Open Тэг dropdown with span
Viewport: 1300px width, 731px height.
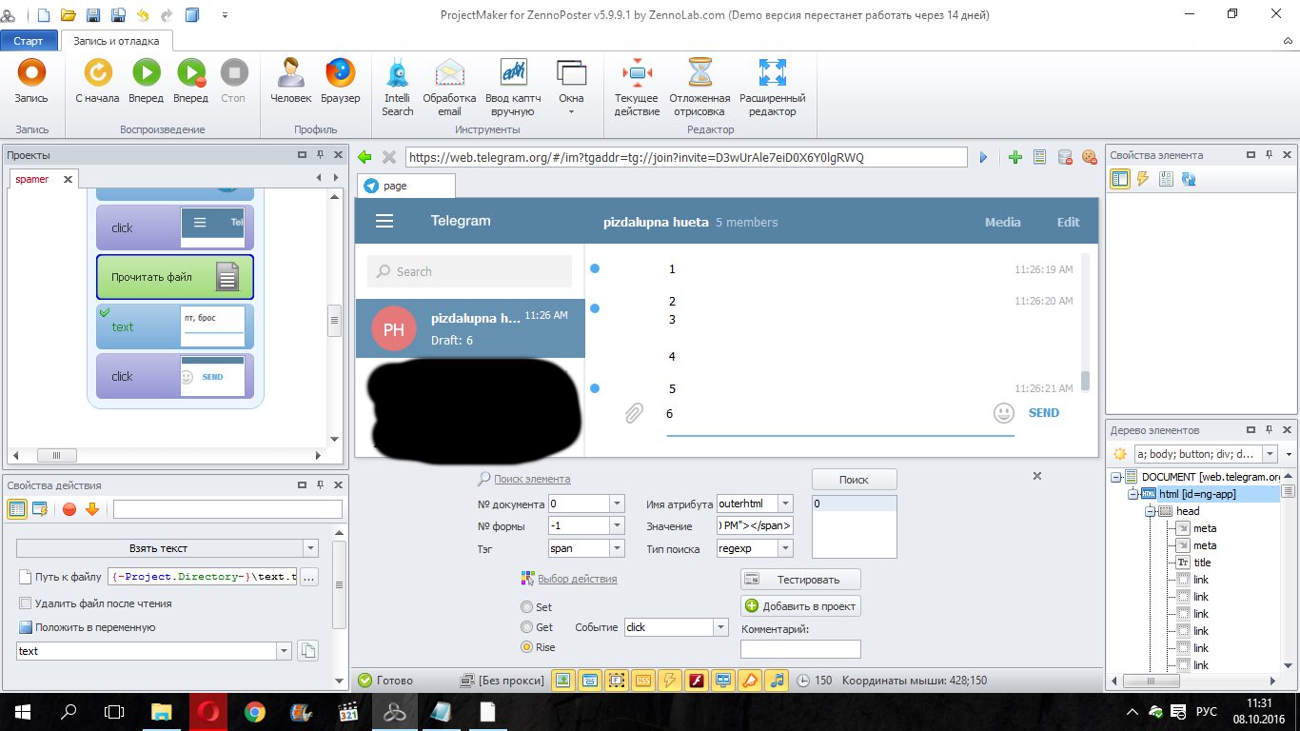tap(617, 548)
